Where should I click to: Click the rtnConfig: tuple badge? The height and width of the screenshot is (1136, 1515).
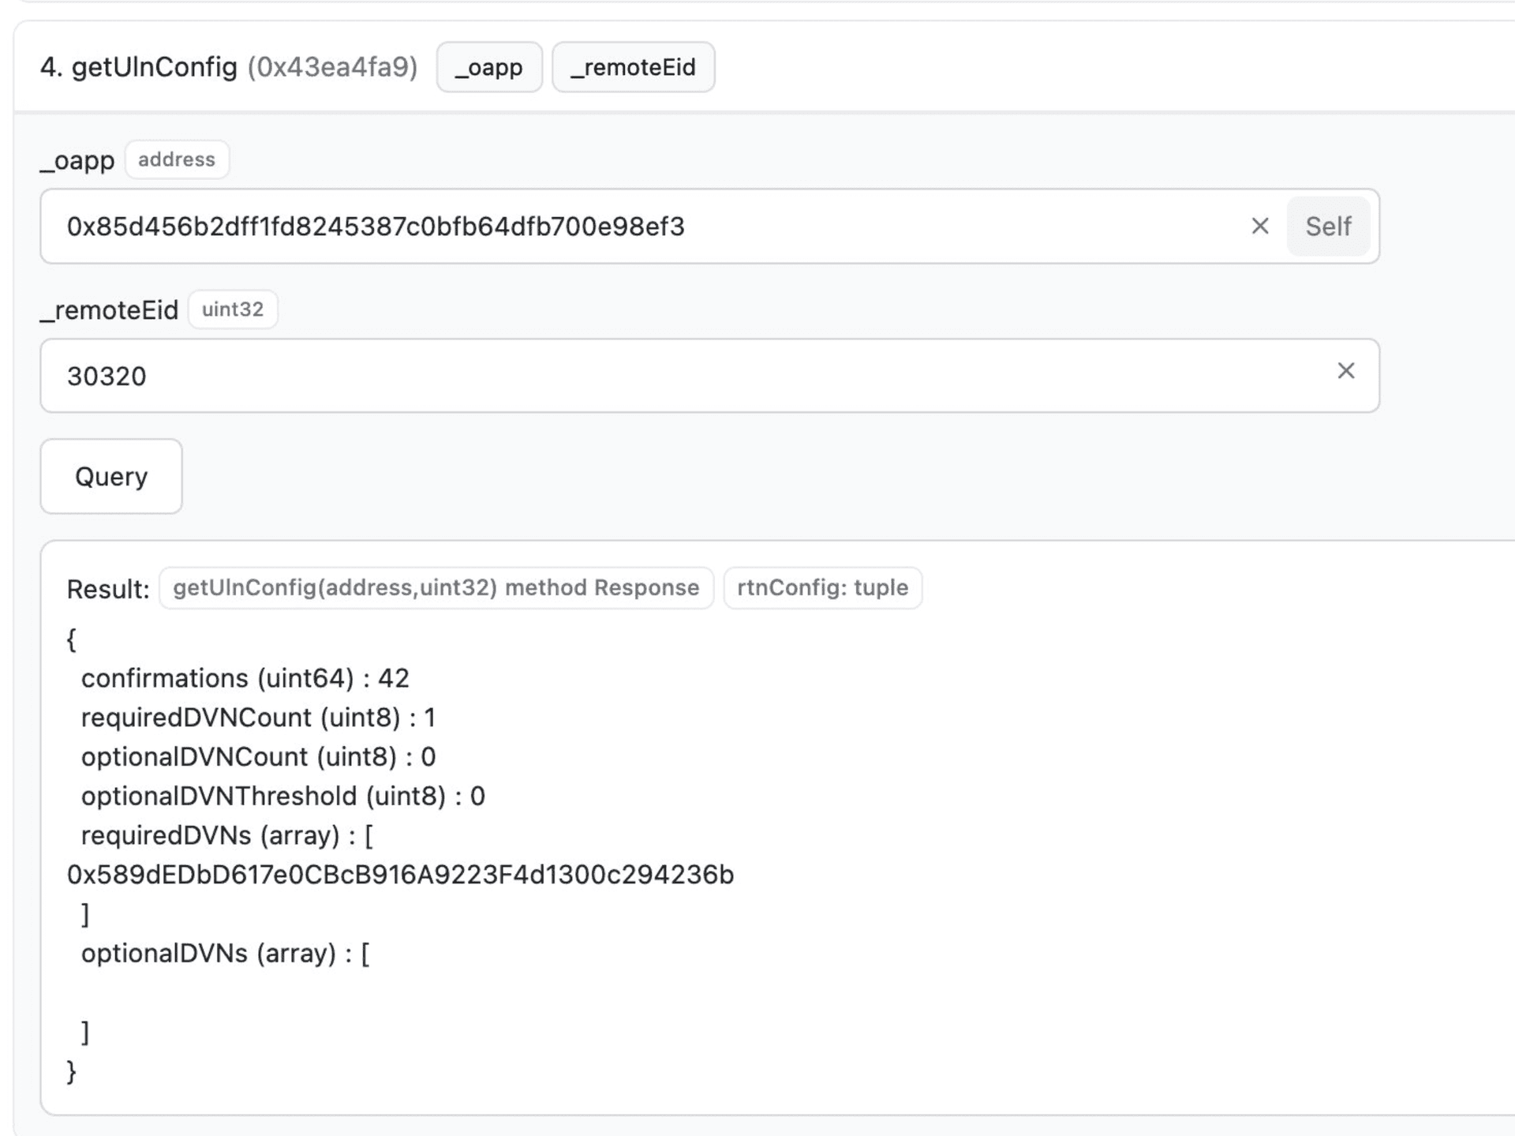click(822, 588)
